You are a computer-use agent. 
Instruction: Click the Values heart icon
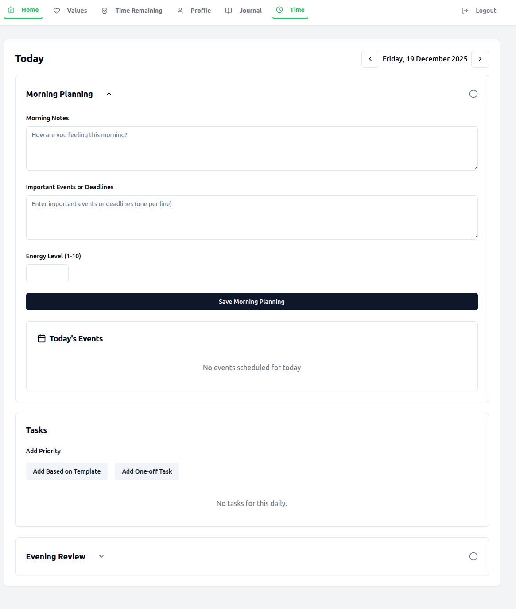point(57,11)
